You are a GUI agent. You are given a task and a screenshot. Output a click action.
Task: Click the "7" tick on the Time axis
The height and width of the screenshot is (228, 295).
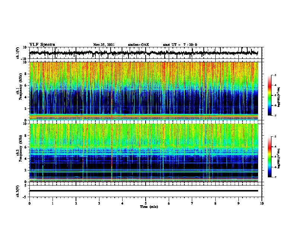click(x=192, y=203)
